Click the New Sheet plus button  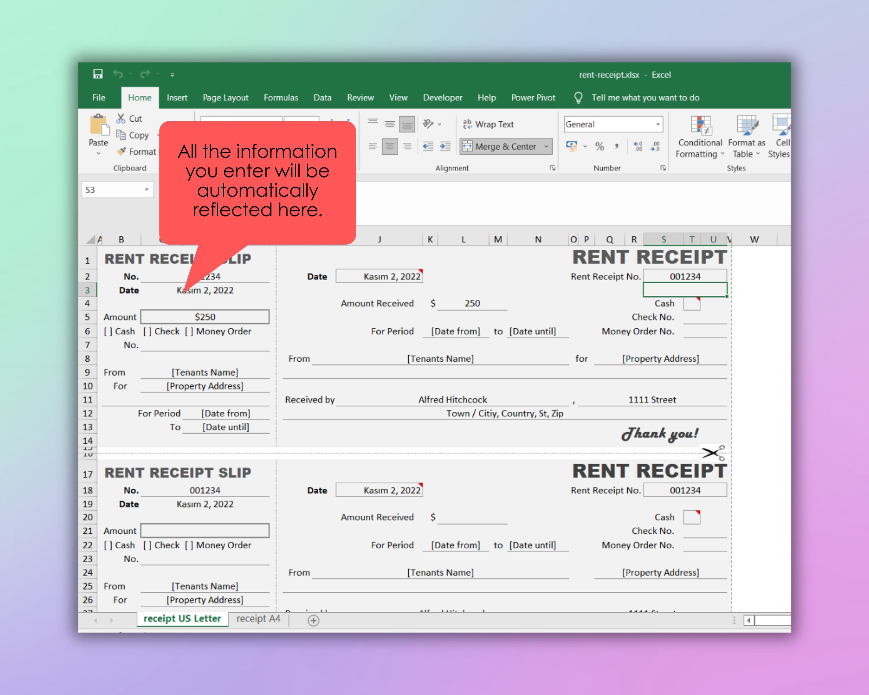(x=314, y=620)
